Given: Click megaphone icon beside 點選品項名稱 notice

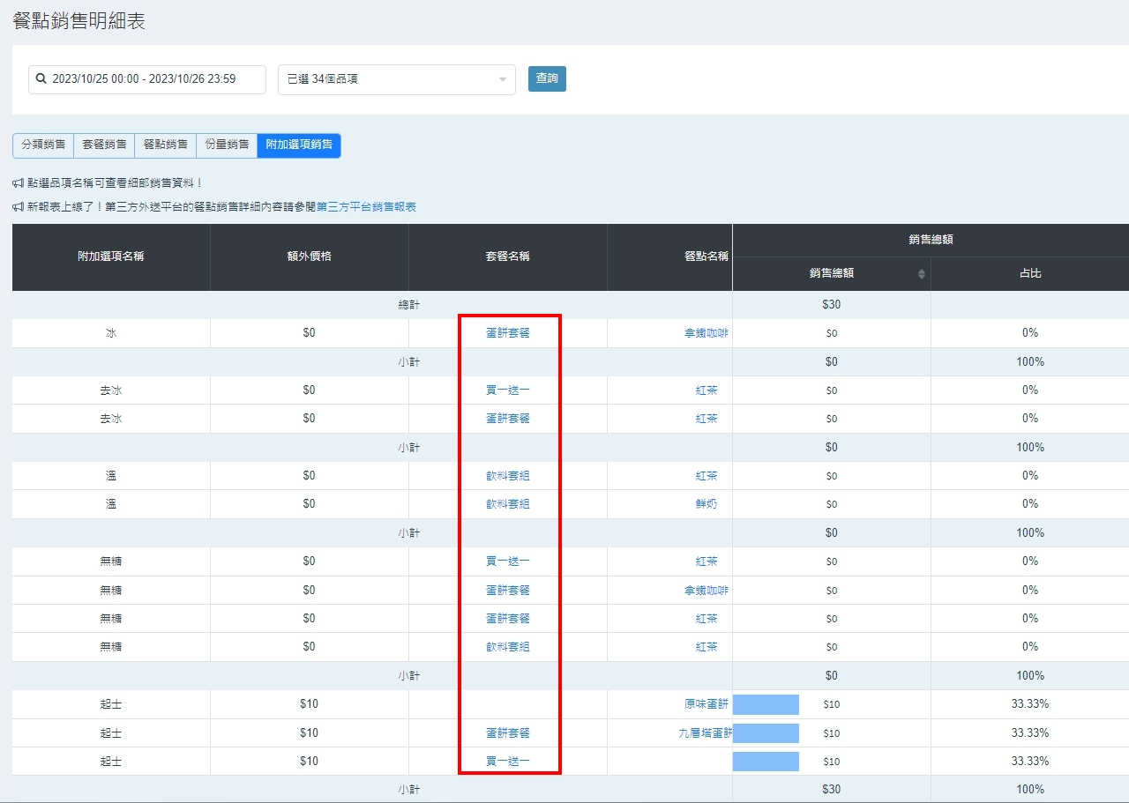Looking at the screenshot, I should coord(18,183).
